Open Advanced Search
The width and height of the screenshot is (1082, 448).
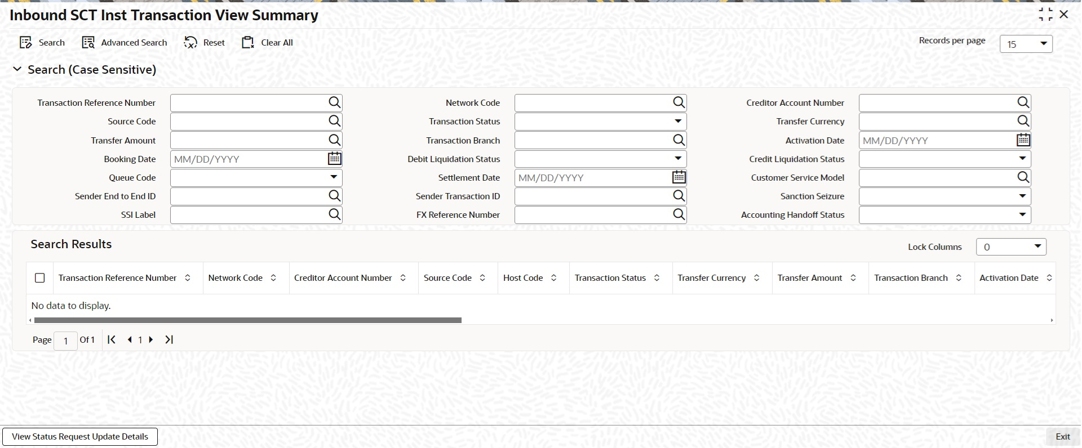(125, 43)
